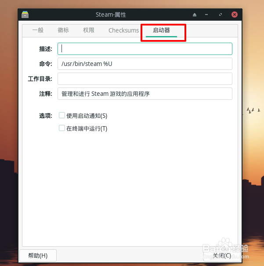Switch to the 一般 tab
Image resolution: width=264 pixels, height=266 pixels.
click(x=38, y=30)
